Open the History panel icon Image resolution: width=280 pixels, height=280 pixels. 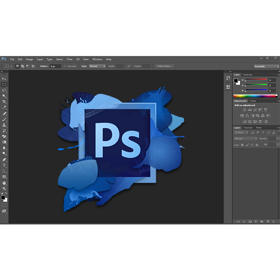tap(228, 78)
